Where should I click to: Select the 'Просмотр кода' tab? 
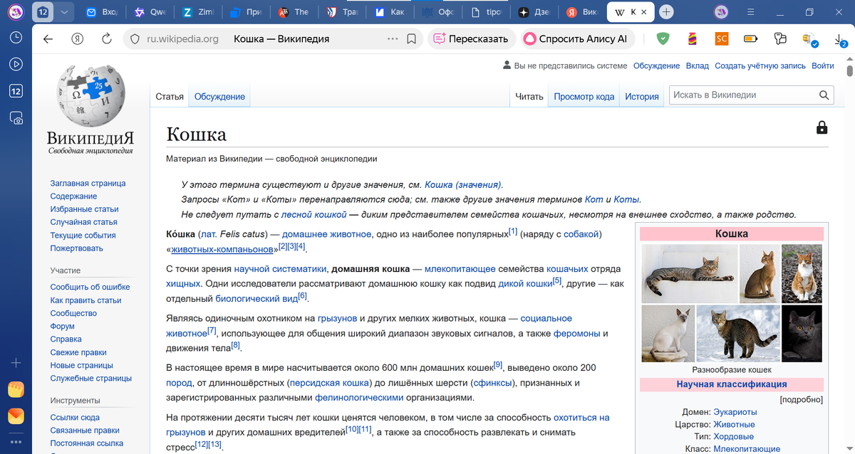(x=584, y=97)
